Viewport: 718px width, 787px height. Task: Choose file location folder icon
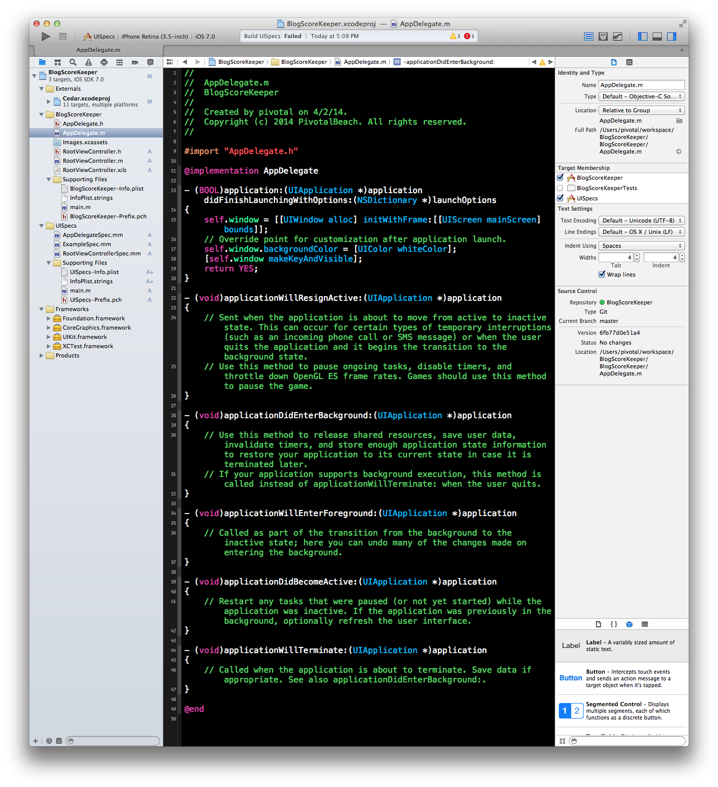coord(679,121)
